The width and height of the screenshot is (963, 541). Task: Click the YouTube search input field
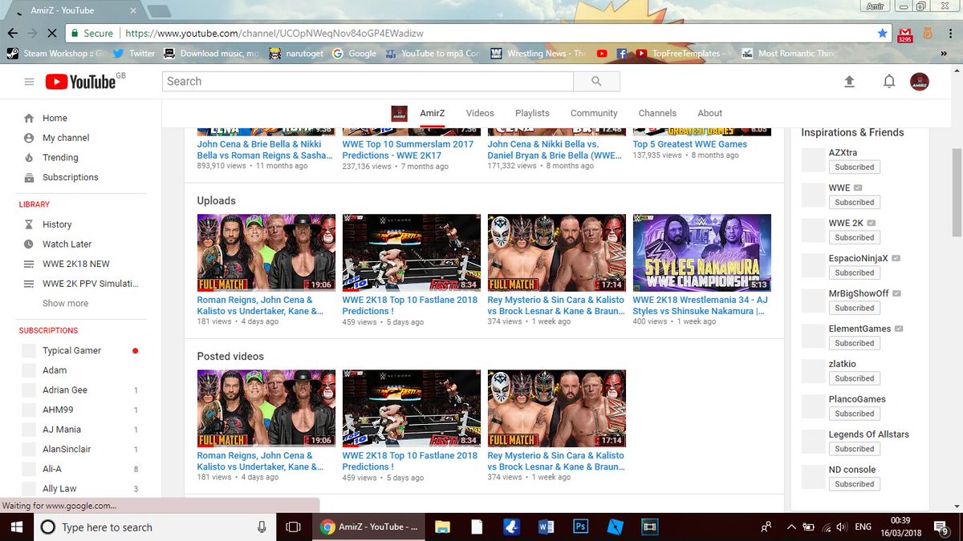tap(368, 81)
